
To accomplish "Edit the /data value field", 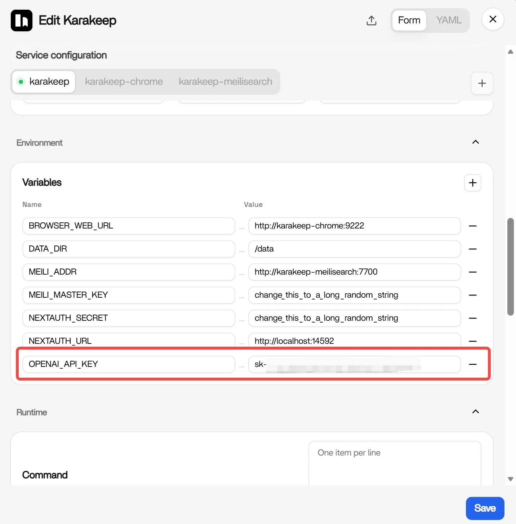I will coord(355,249).
